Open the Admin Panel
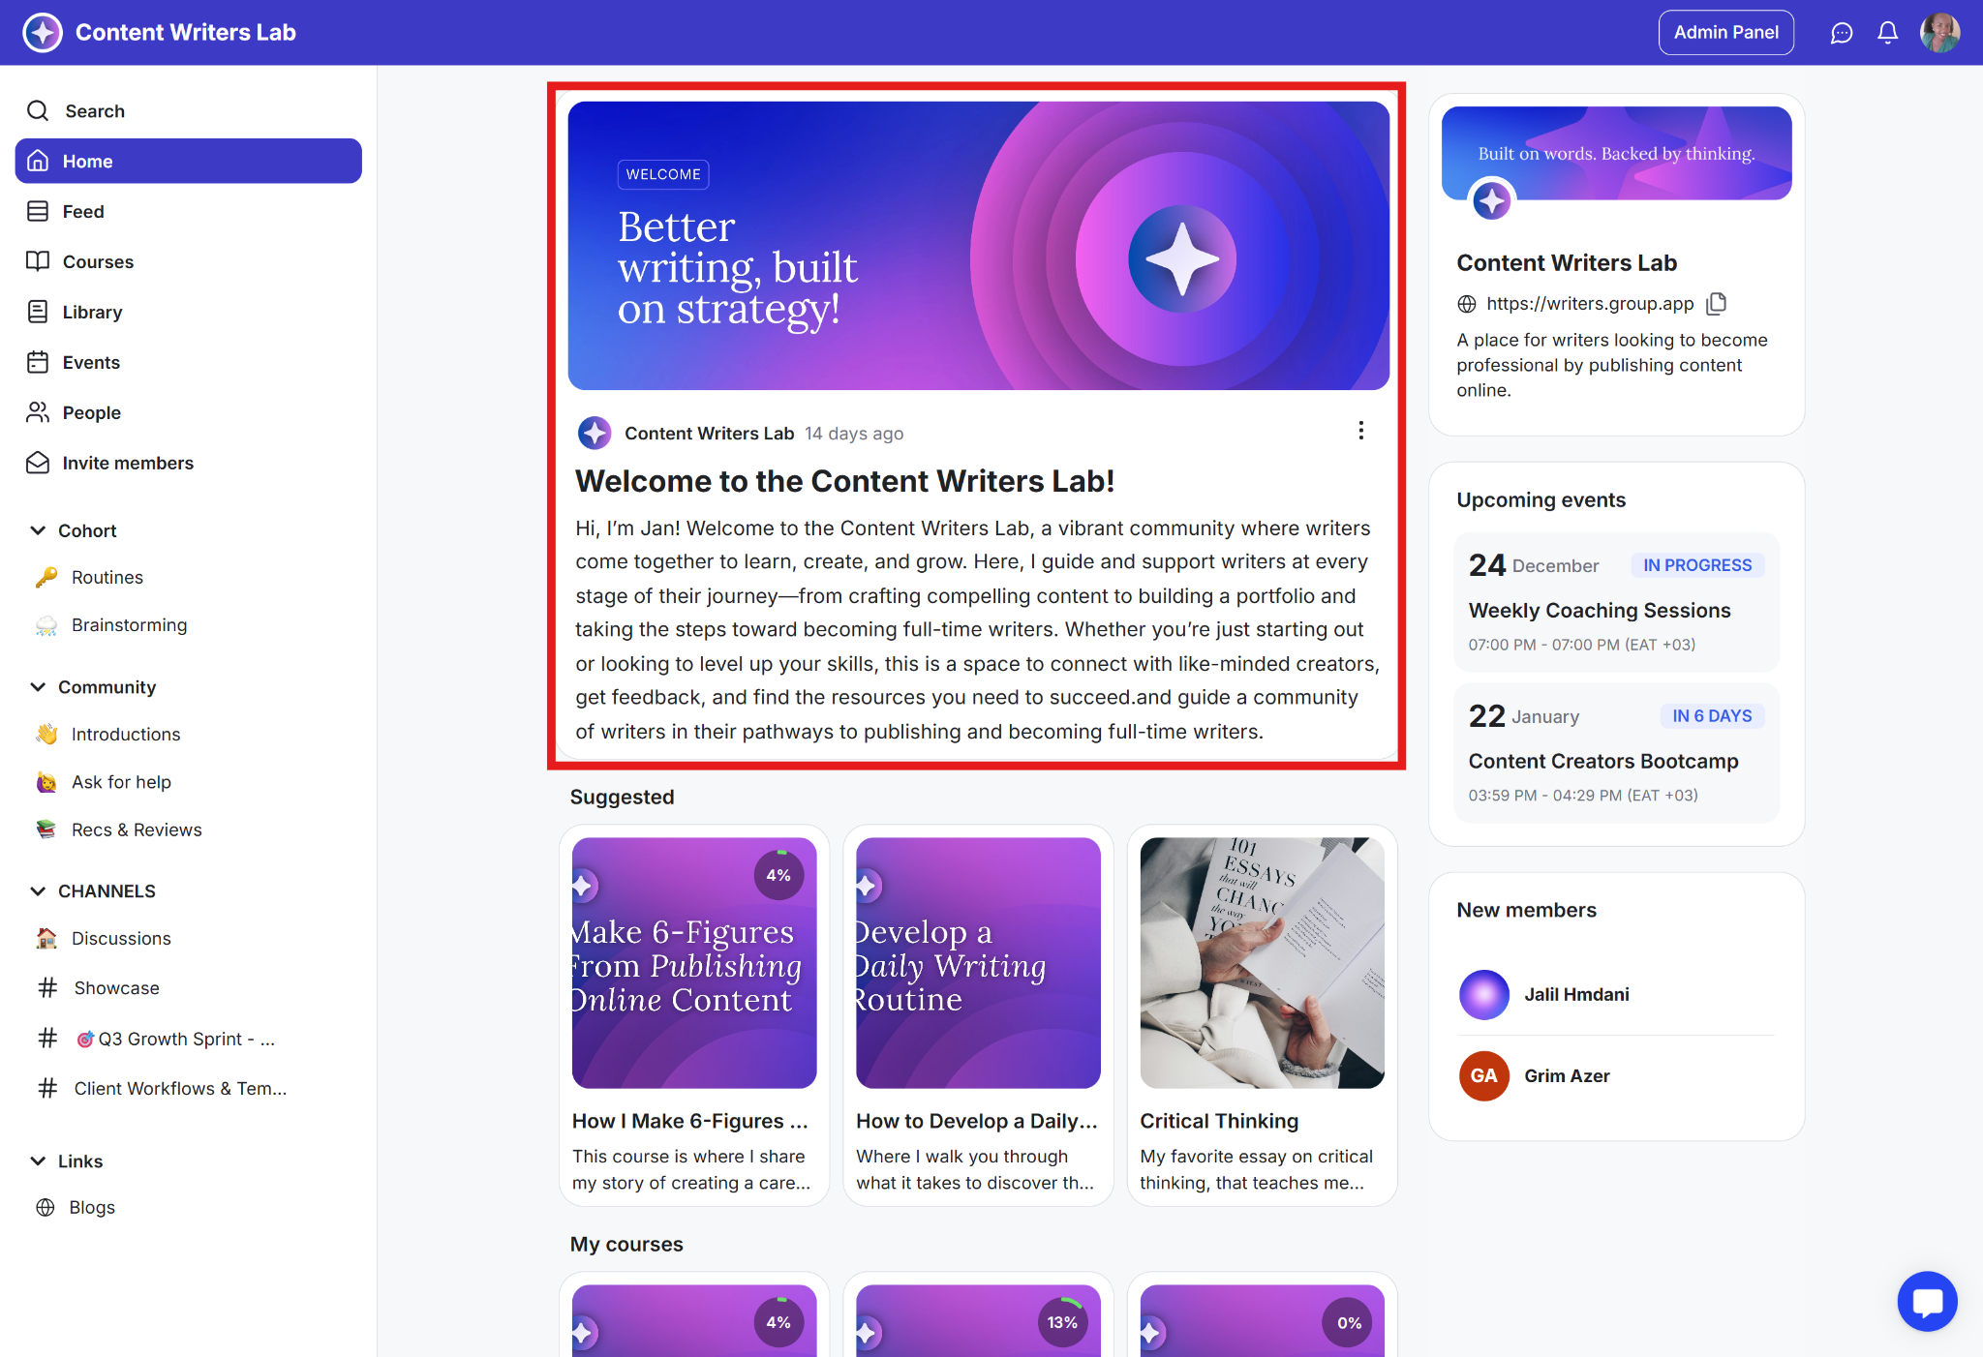The width and height of the screenshot is (1983, 1357). 1725,33
